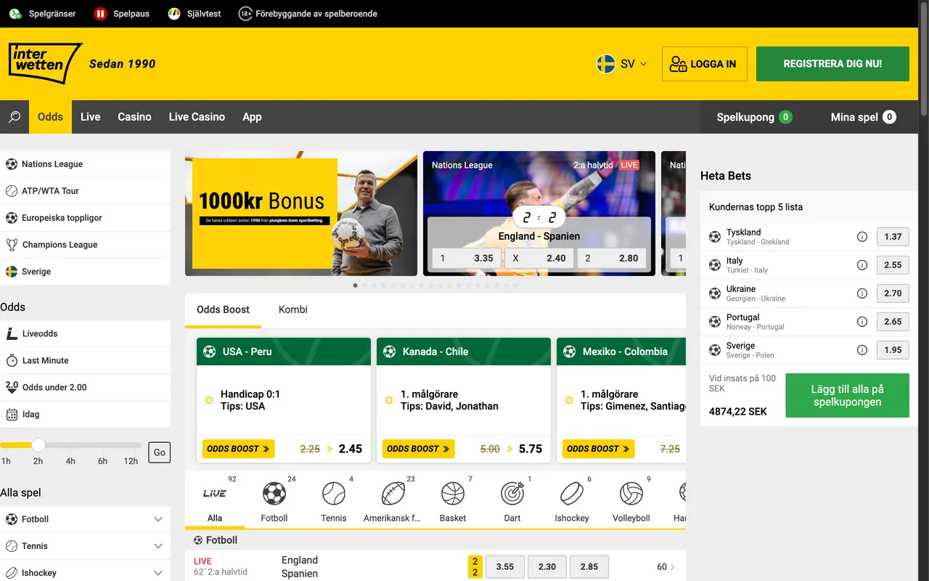The height and width of the screenshot is (581, 929).
Task: Select banner odds 3.35 for England
Action: pos(467,258)
